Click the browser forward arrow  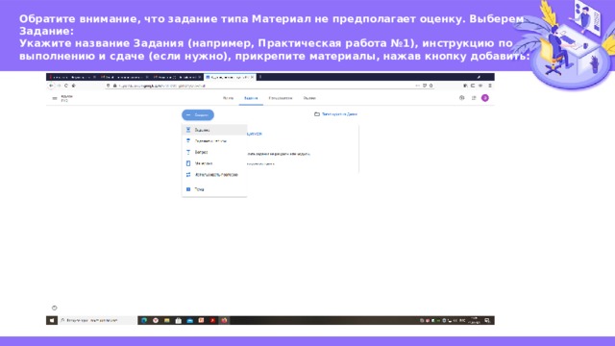[59, 86]
